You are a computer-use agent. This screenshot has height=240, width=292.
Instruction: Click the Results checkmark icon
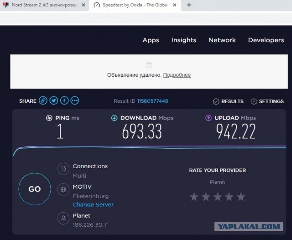click(216, 101)
